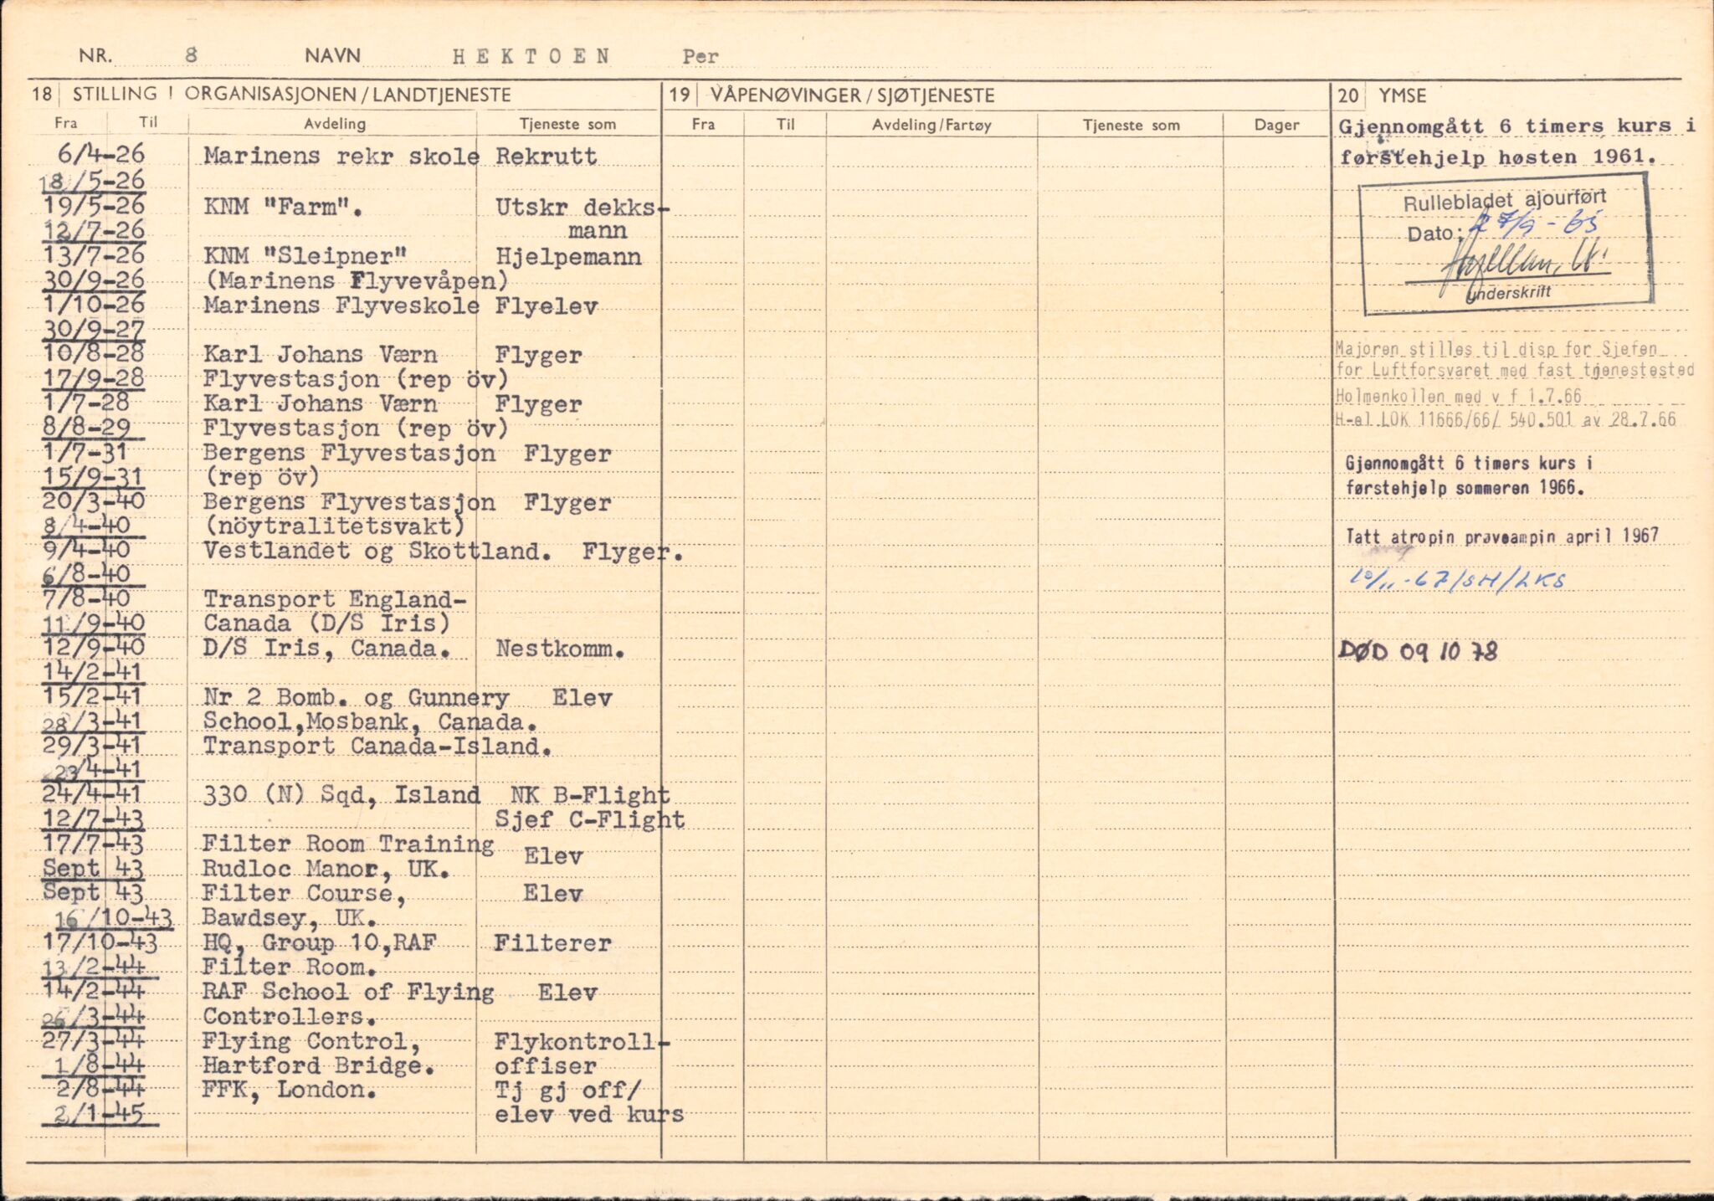Click the YMSE section heading
Viewport: 1714px width, 1201px height.
tap(1402, 96)
